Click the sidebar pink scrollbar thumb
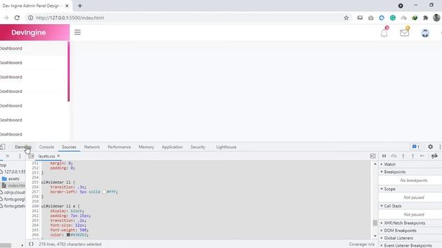The image size is (442, 248). coord(68,72)
